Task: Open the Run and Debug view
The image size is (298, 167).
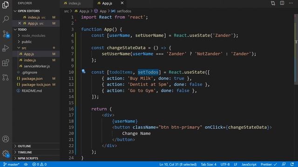Action: 6,48
